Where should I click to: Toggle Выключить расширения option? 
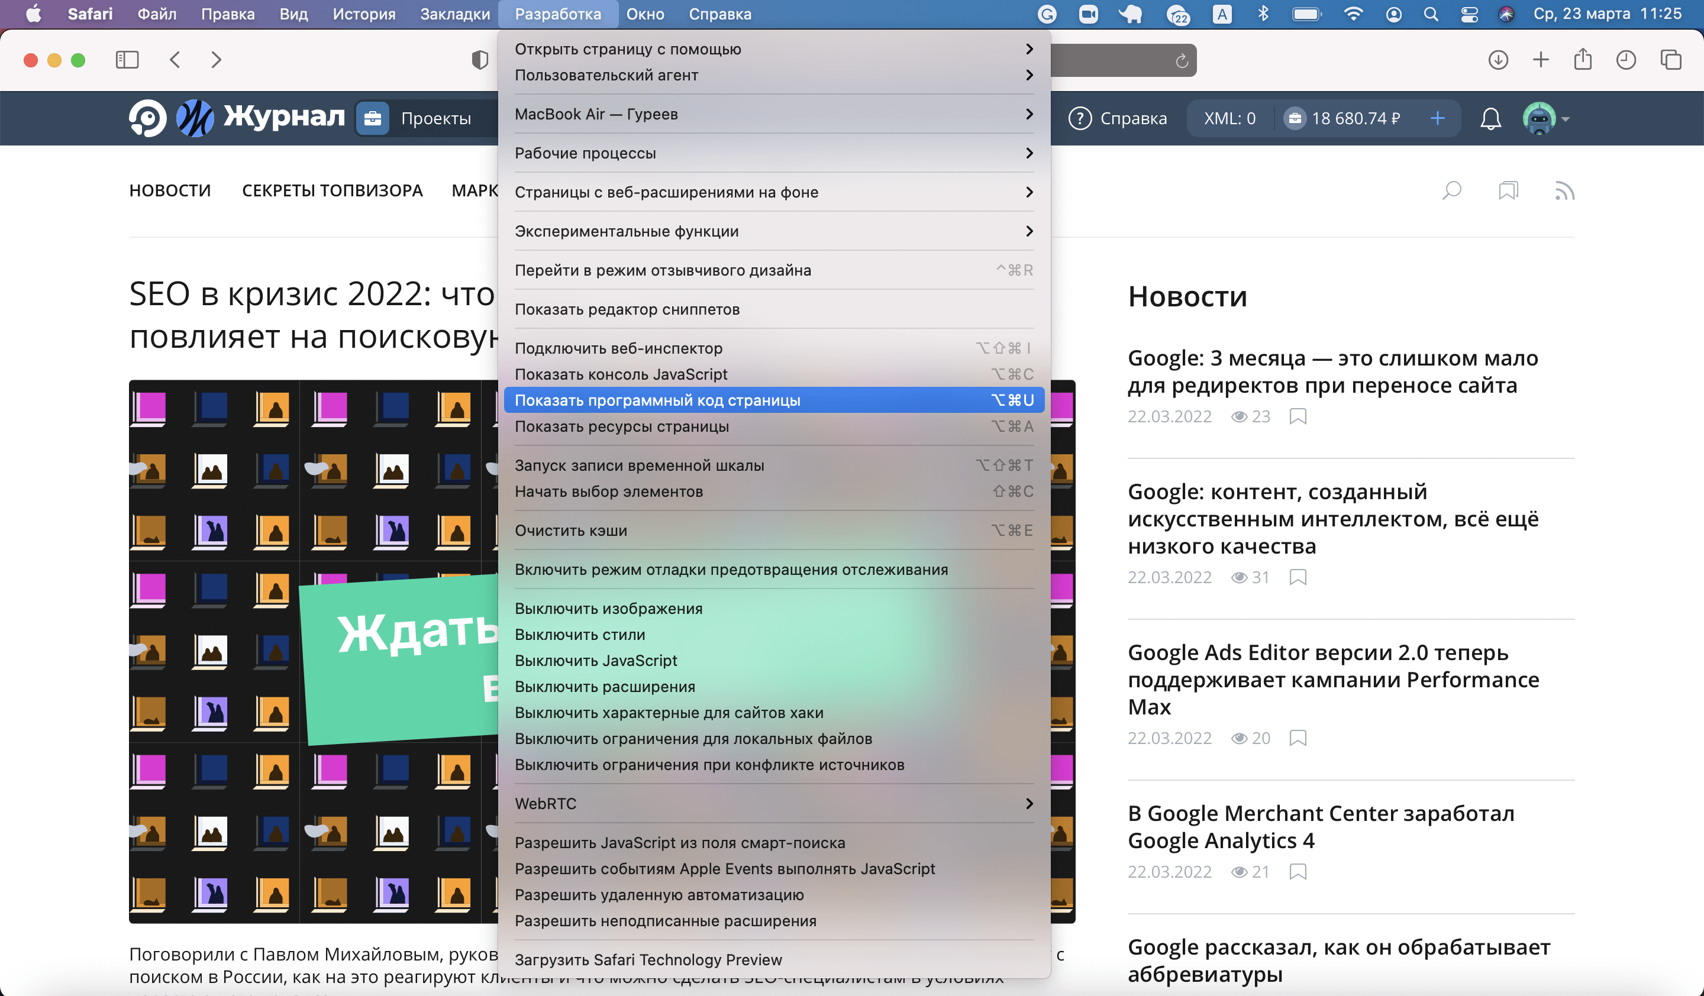pos(774,687)
